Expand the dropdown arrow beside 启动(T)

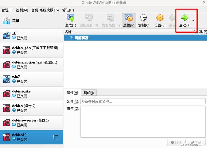click(x=193, y=21)
